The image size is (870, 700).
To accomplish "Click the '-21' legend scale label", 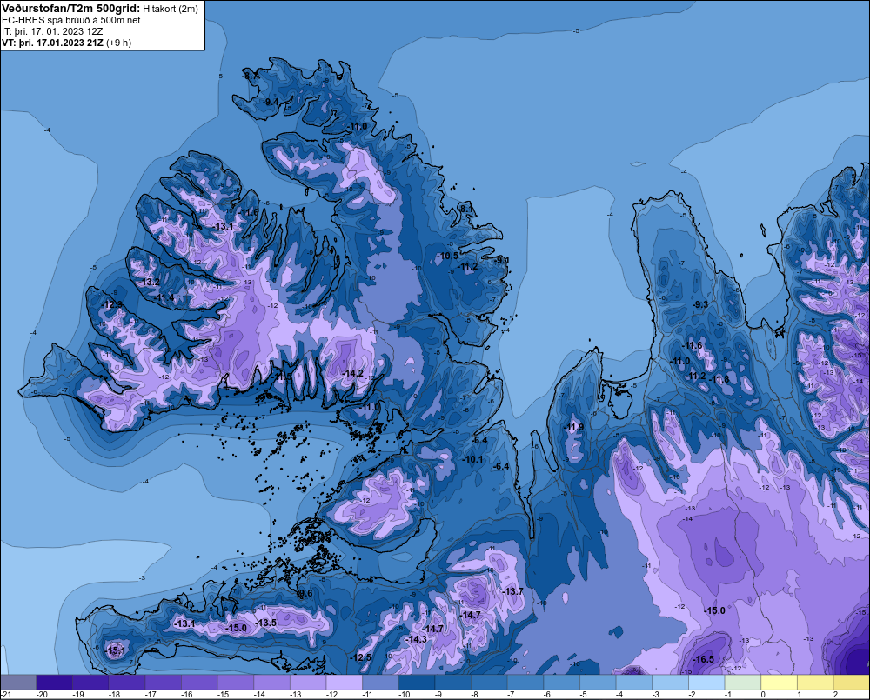I will tap(5, 695).
